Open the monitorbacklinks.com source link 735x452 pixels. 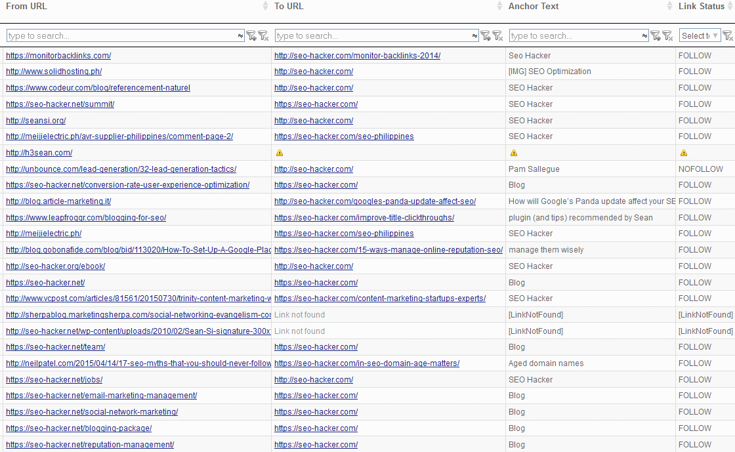58,56
